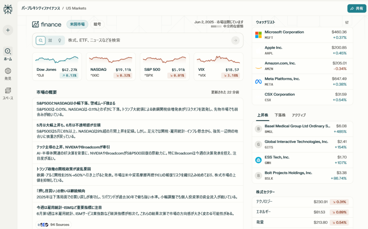Click the Global Interactive Technologies G avatar
This screenshot has width=368, height=229.
tap(258, 144)
